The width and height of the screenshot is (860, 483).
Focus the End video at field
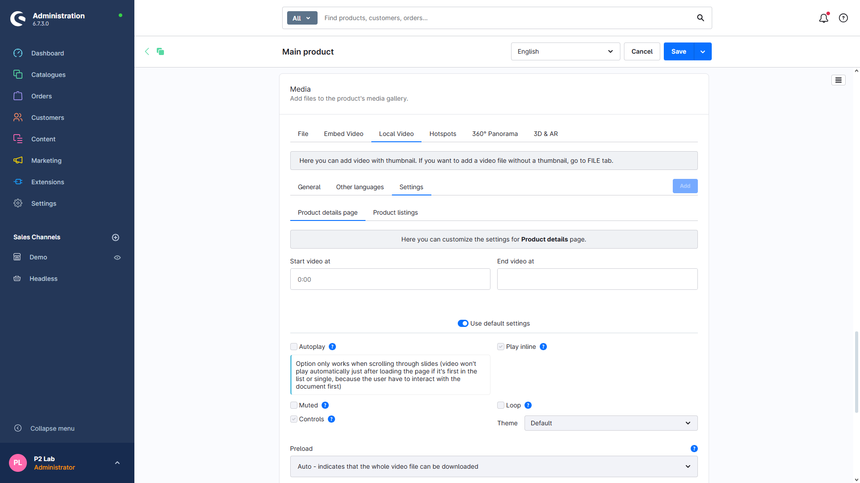click(x=598, y=279)
